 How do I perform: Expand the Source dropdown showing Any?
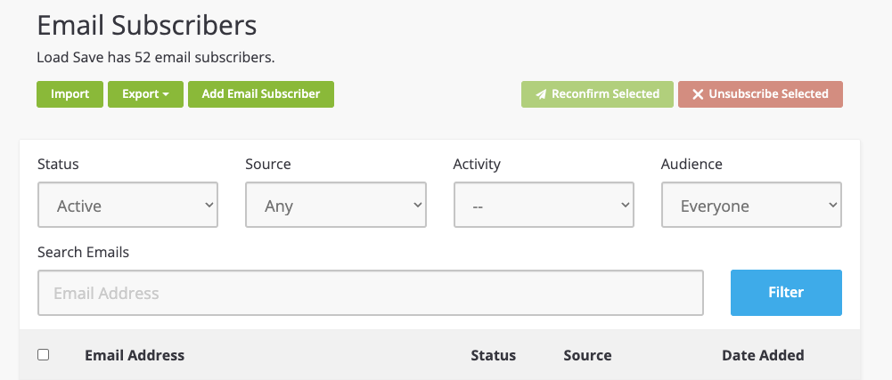[x=336, y=206]
